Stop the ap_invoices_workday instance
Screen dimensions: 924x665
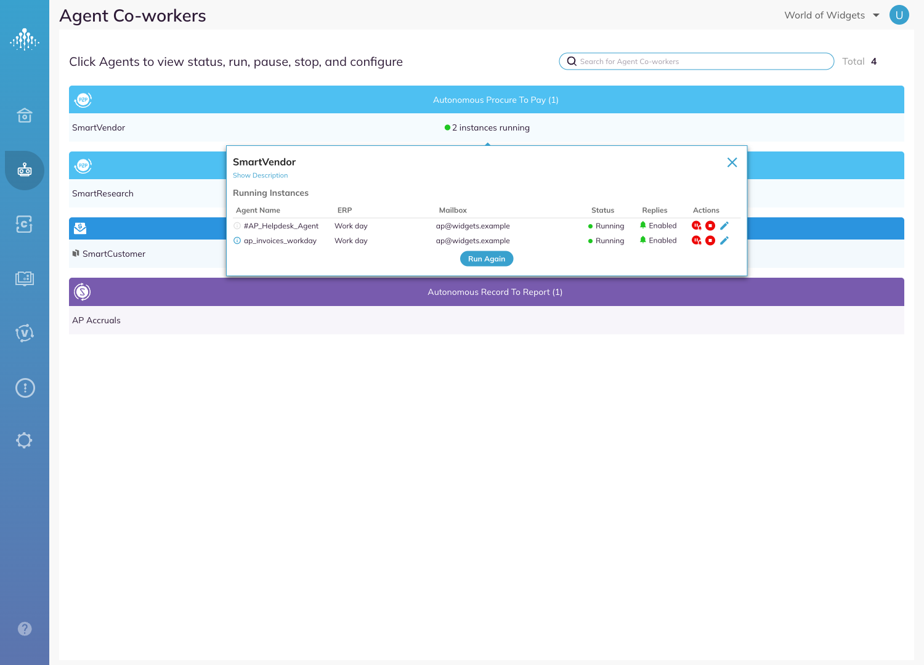coord(710,241)
